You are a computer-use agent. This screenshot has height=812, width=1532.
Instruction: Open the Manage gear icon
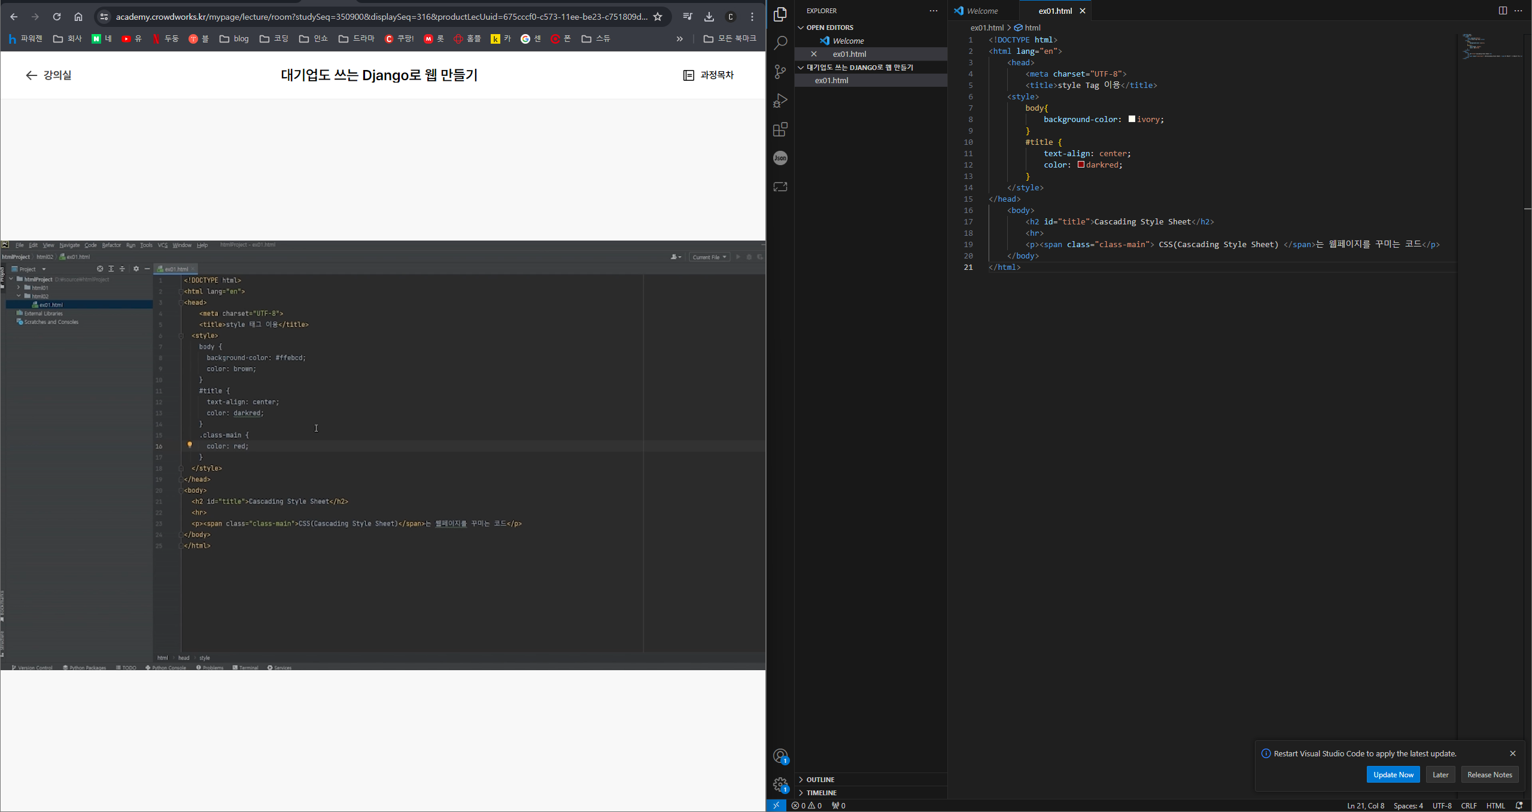pyautogui.click(x=780, y=784)
